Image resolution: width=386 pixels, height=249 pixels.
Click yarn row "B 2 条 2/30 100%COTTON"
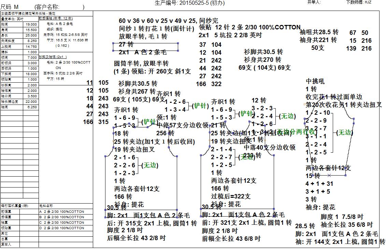pos(61,217)
